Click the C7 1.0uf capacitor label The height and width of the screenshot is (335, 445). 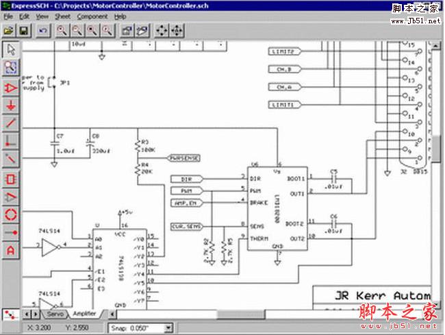coord(65,144)
